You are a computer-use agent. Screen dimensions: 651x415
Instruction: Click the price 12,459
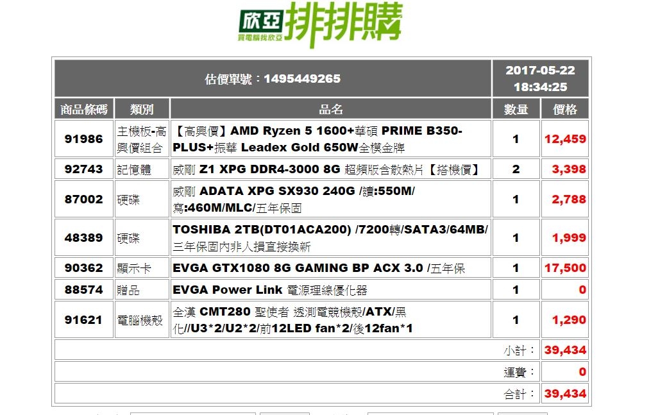click(565, 139)
